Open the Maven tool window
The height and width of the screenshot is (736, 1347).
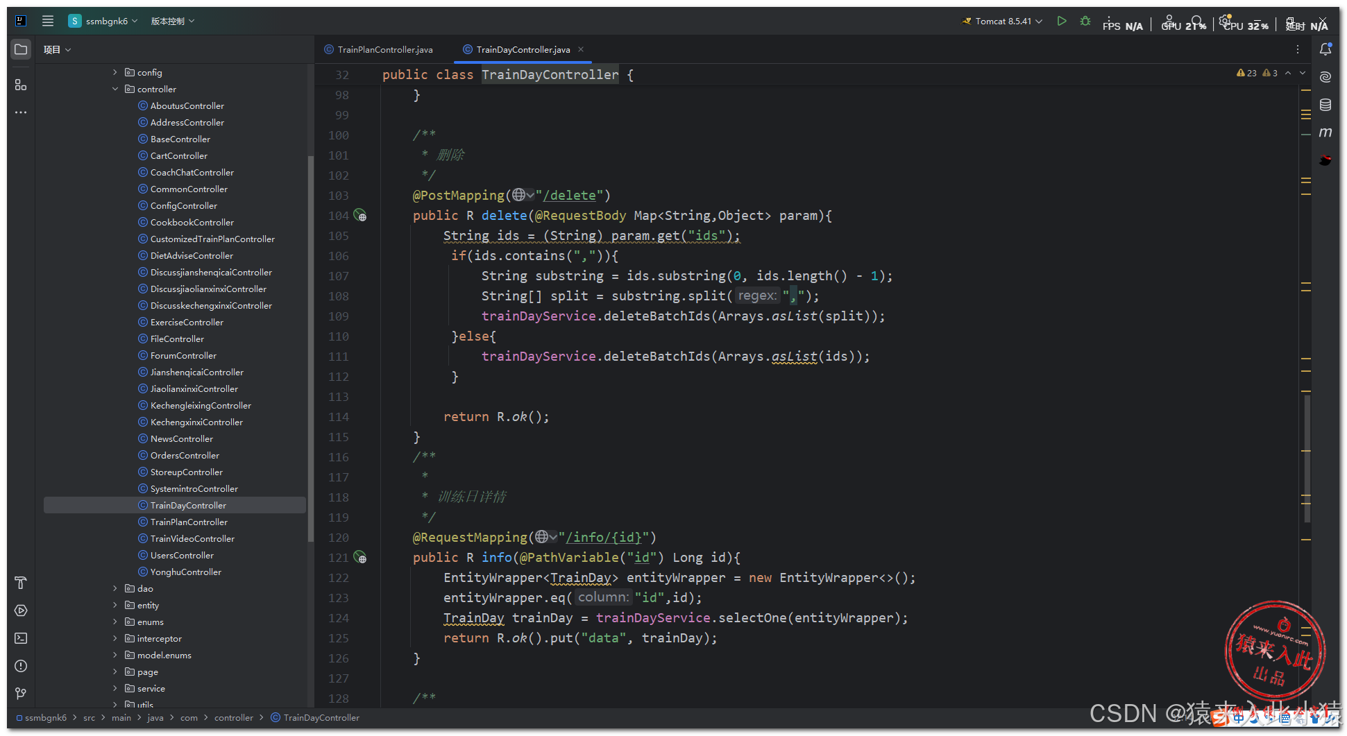pos(1325,132)
